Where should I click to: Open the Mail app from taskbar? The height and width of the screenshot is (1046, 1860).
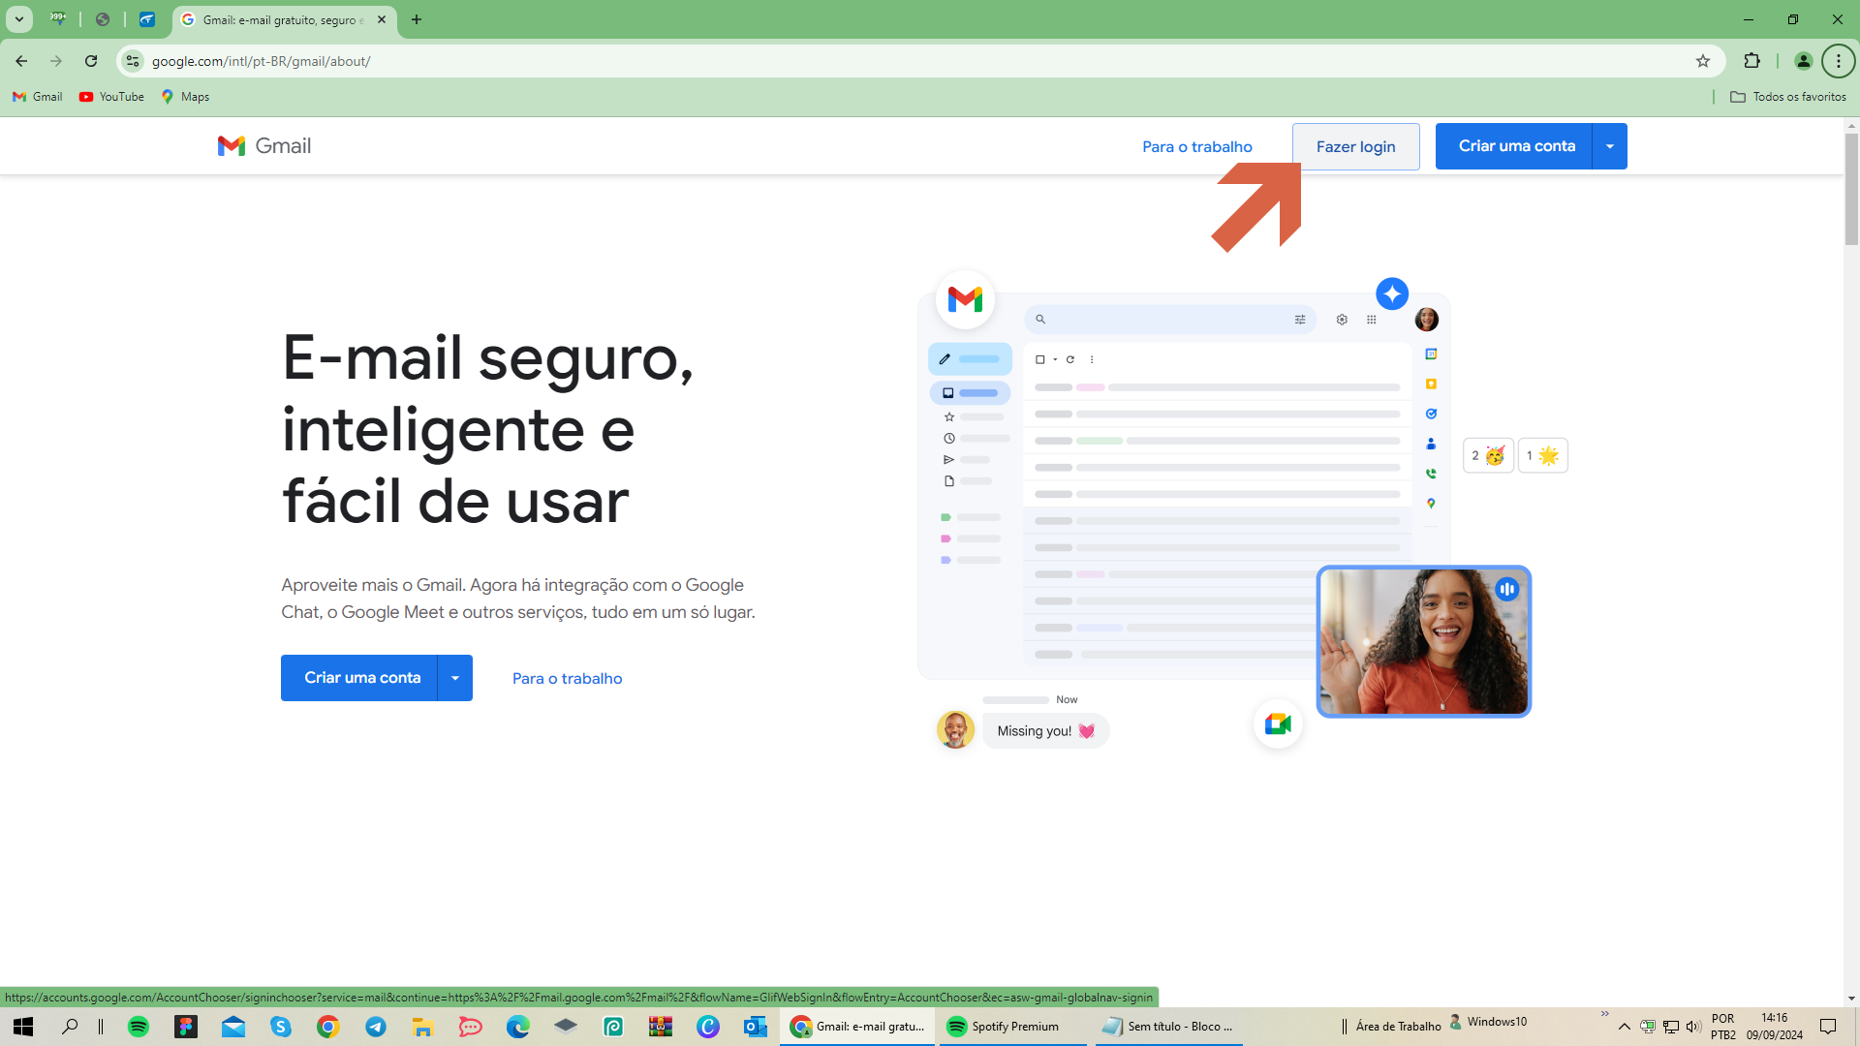[x=233, y=1027]
